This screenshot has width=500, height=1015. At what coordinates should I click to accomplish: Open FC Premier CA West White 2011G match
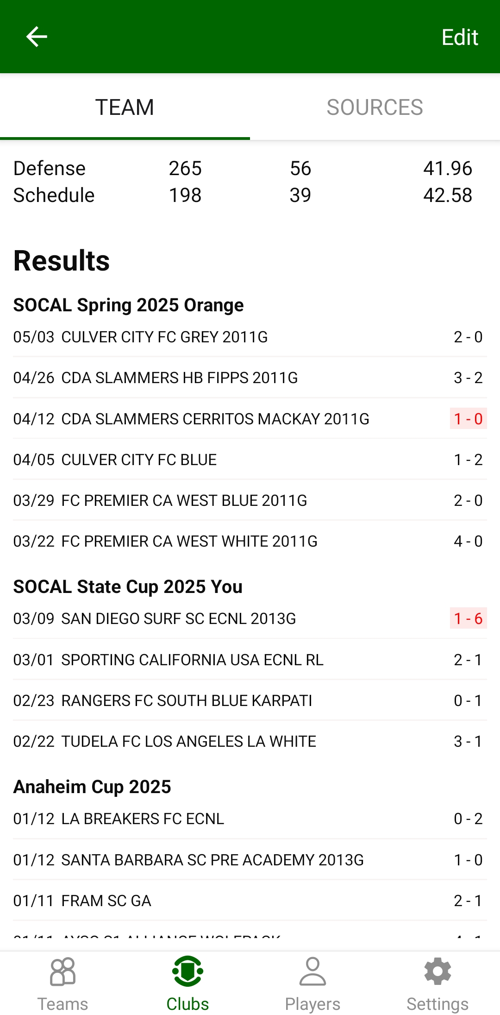[x=189, y=541]
